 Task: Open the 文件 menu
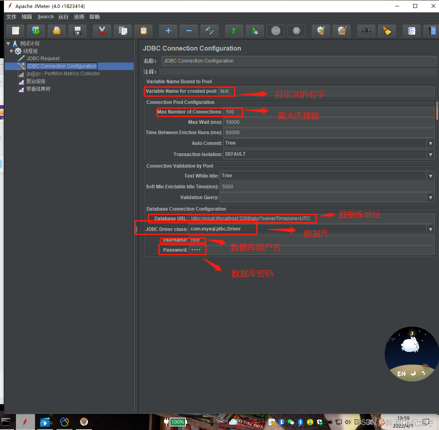pos(11,17)
